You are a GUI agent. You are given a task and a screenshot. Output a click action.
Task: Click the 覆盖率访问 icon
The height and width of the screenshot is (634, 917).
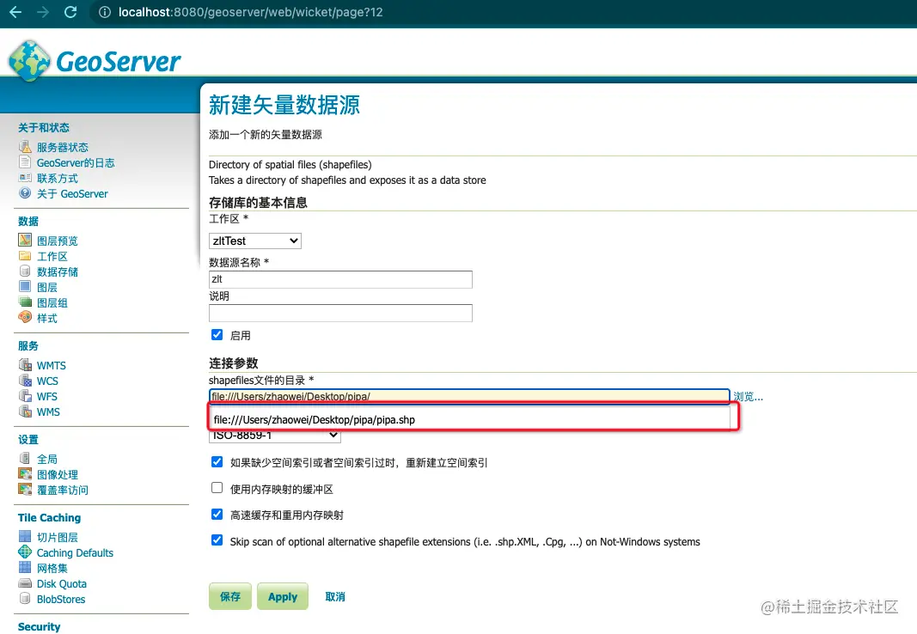(x=25, y=489)
